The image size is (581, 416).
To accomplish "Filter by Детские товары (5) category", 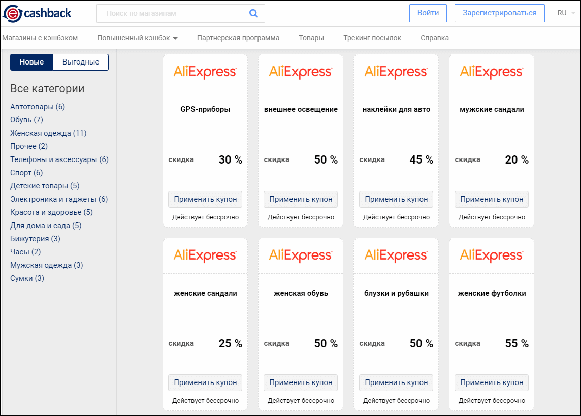I will [45, 186].
